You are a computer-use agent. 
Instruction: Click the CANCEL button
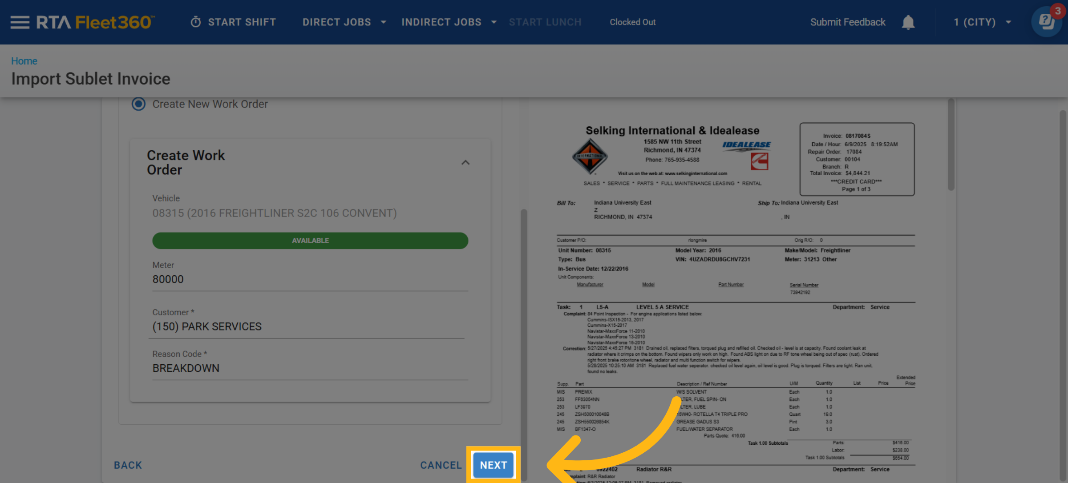click(441, 465)
